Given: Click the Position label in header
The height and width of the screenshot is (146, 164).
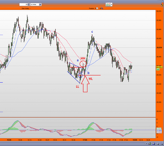Looking at the screenshot, I should pyautogui.click(x=92, y=8).
